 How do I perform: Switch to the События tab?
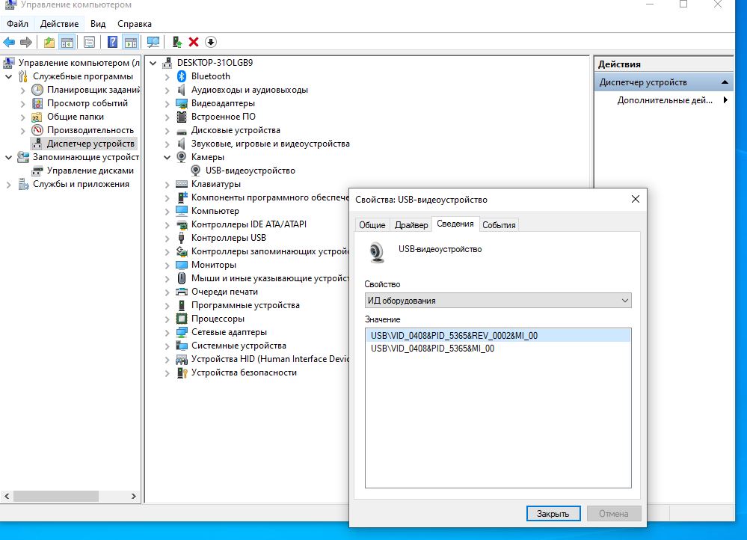tap(499, 224)
